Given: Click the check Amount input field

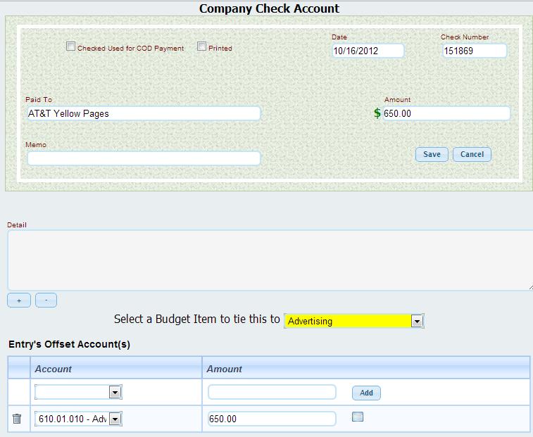Looking at the screenshot, I should coord(446,113).
